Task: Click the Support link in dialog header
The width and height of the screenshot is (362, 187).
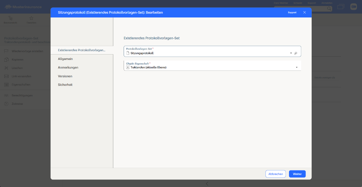Action: point(292,13)
